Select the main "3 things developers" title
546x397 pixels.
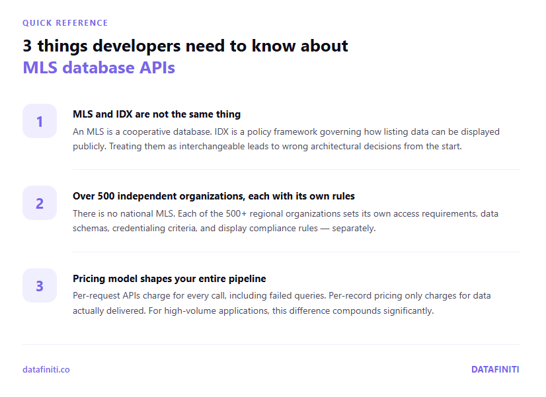pos(185,46)
